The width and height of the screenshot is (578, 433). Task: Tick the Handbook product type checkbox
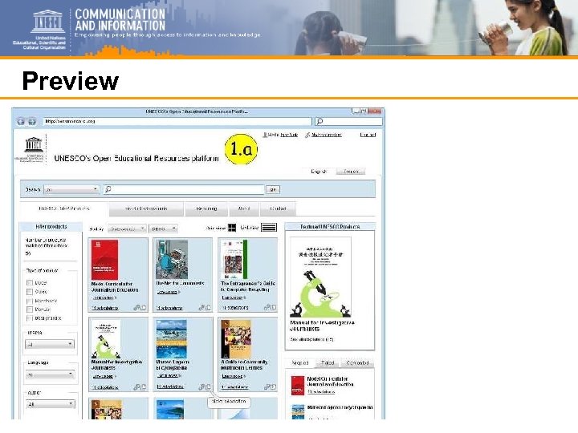(30, 301)
